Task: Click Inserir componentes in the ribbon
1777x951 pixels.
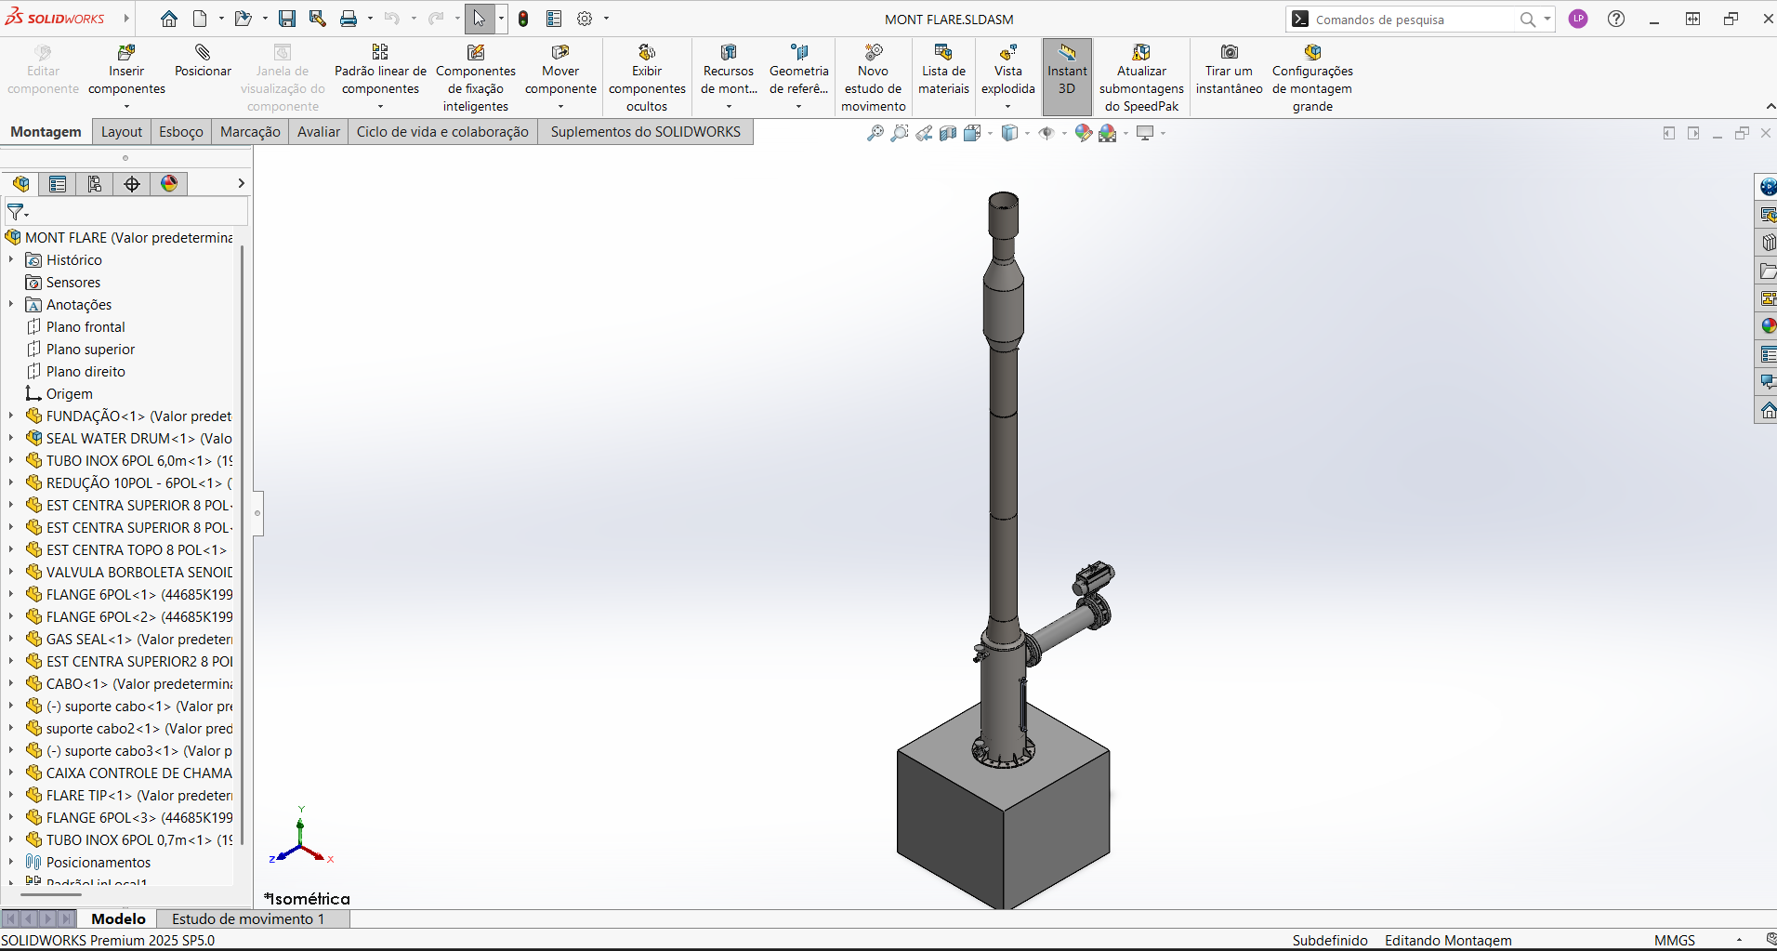Action: tap(126, 71)
